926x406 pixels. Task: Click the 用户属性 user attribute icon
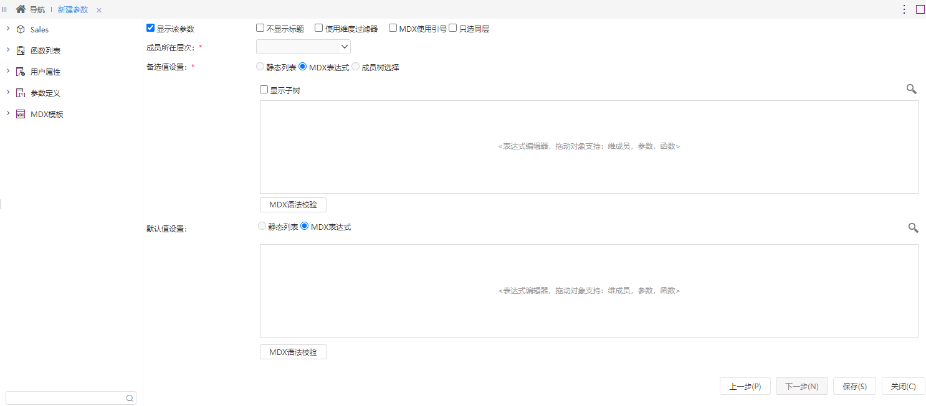point(21,72)
